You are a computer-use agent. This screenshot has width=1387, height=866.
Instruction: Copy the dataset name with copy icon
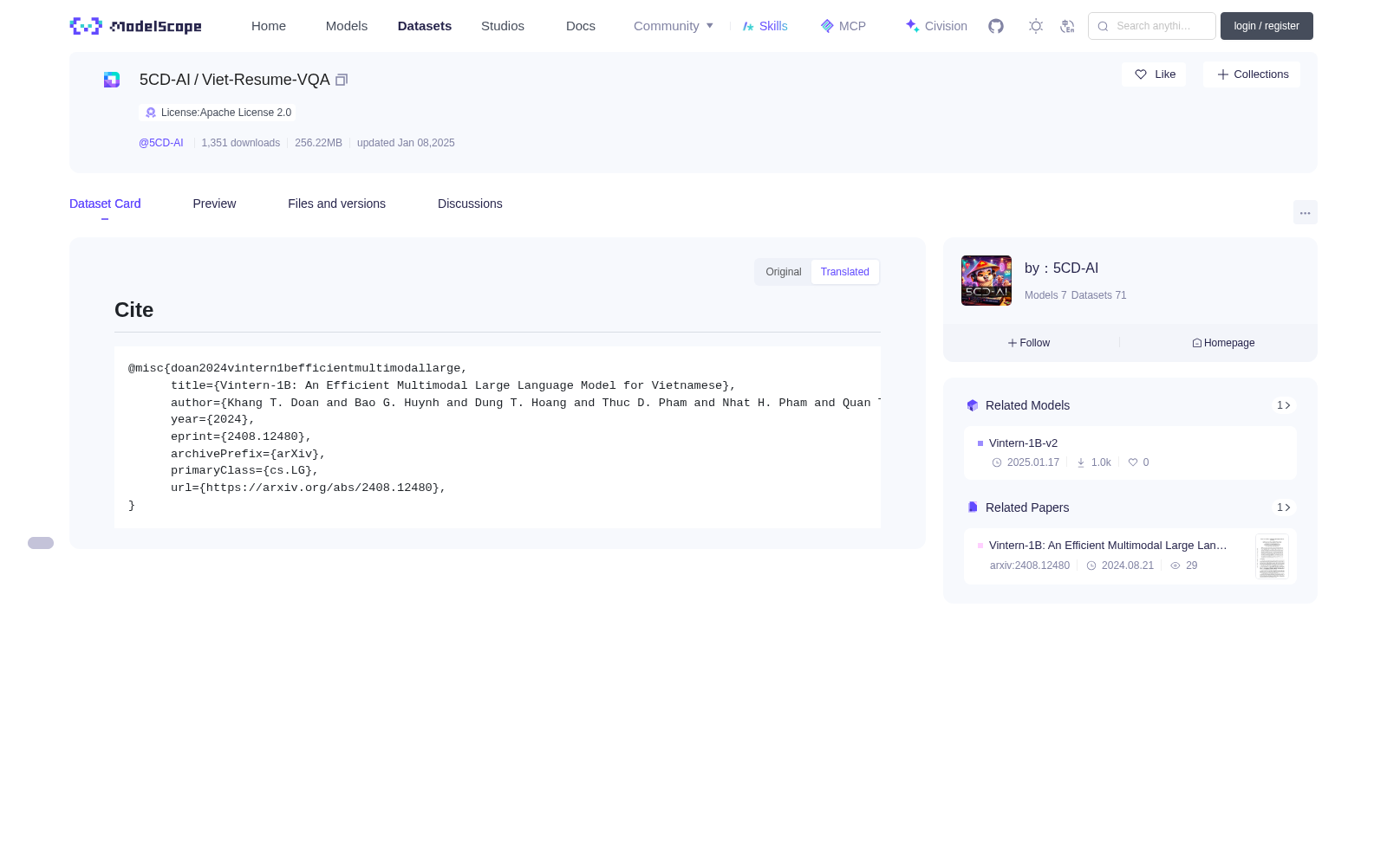click(342, 80)
